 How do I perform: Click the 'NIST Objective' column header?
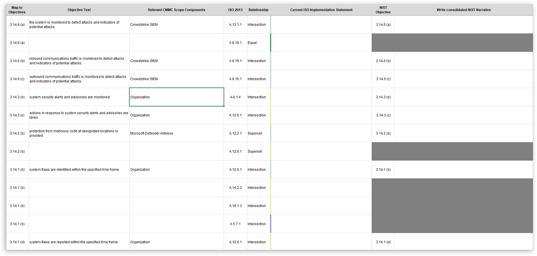tap(383, 10)
